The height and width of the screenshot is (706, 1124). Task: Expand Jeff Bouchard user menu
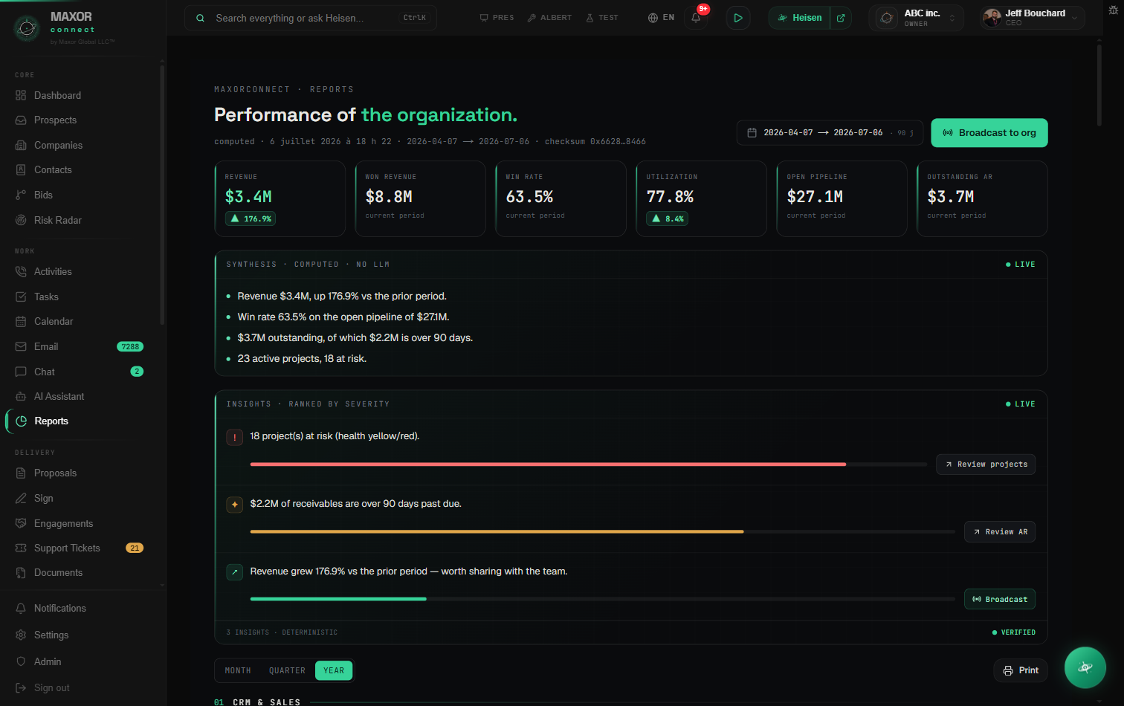pos(1032,18)
